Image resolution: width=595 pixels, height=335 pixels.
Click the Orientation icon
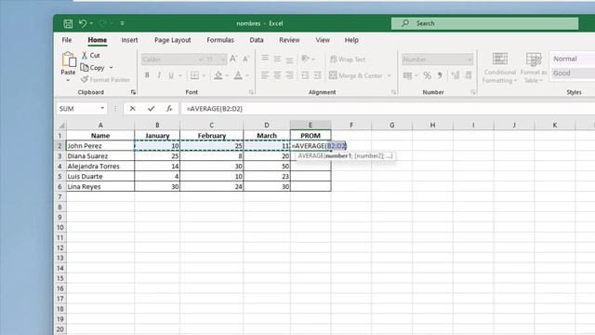305,59
